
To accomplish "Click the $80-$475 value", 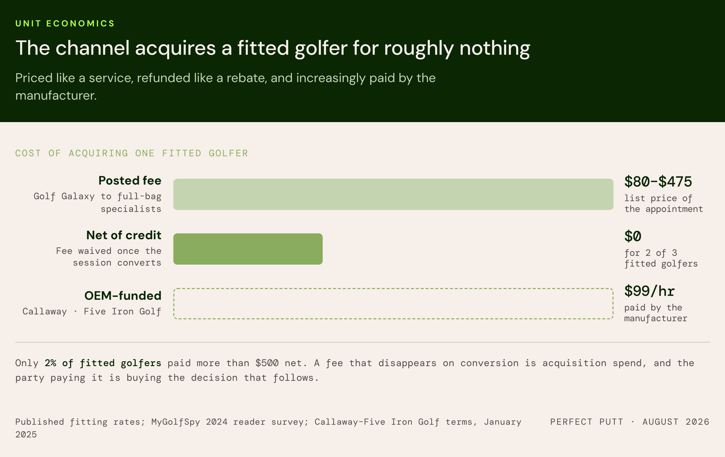I will [x=658, y=181].
